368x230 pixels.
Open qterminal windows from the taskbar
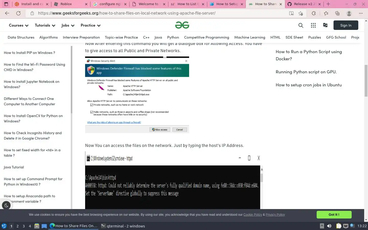pos(123,226)
